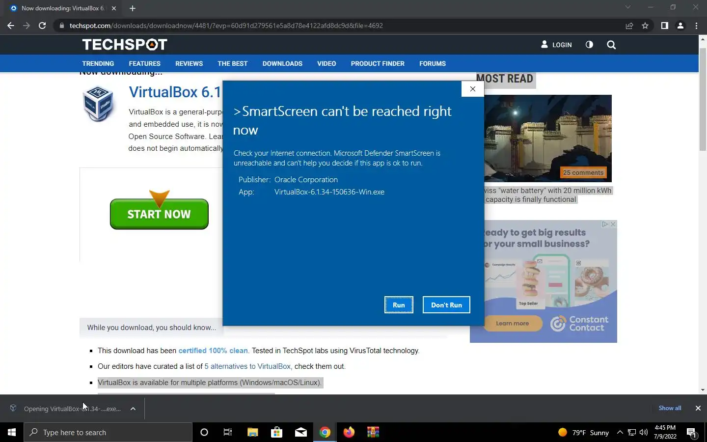This screenshot has height=442, width=707.
Task: Open the Chrome three-dot menu
Action: tap(696, 26)
